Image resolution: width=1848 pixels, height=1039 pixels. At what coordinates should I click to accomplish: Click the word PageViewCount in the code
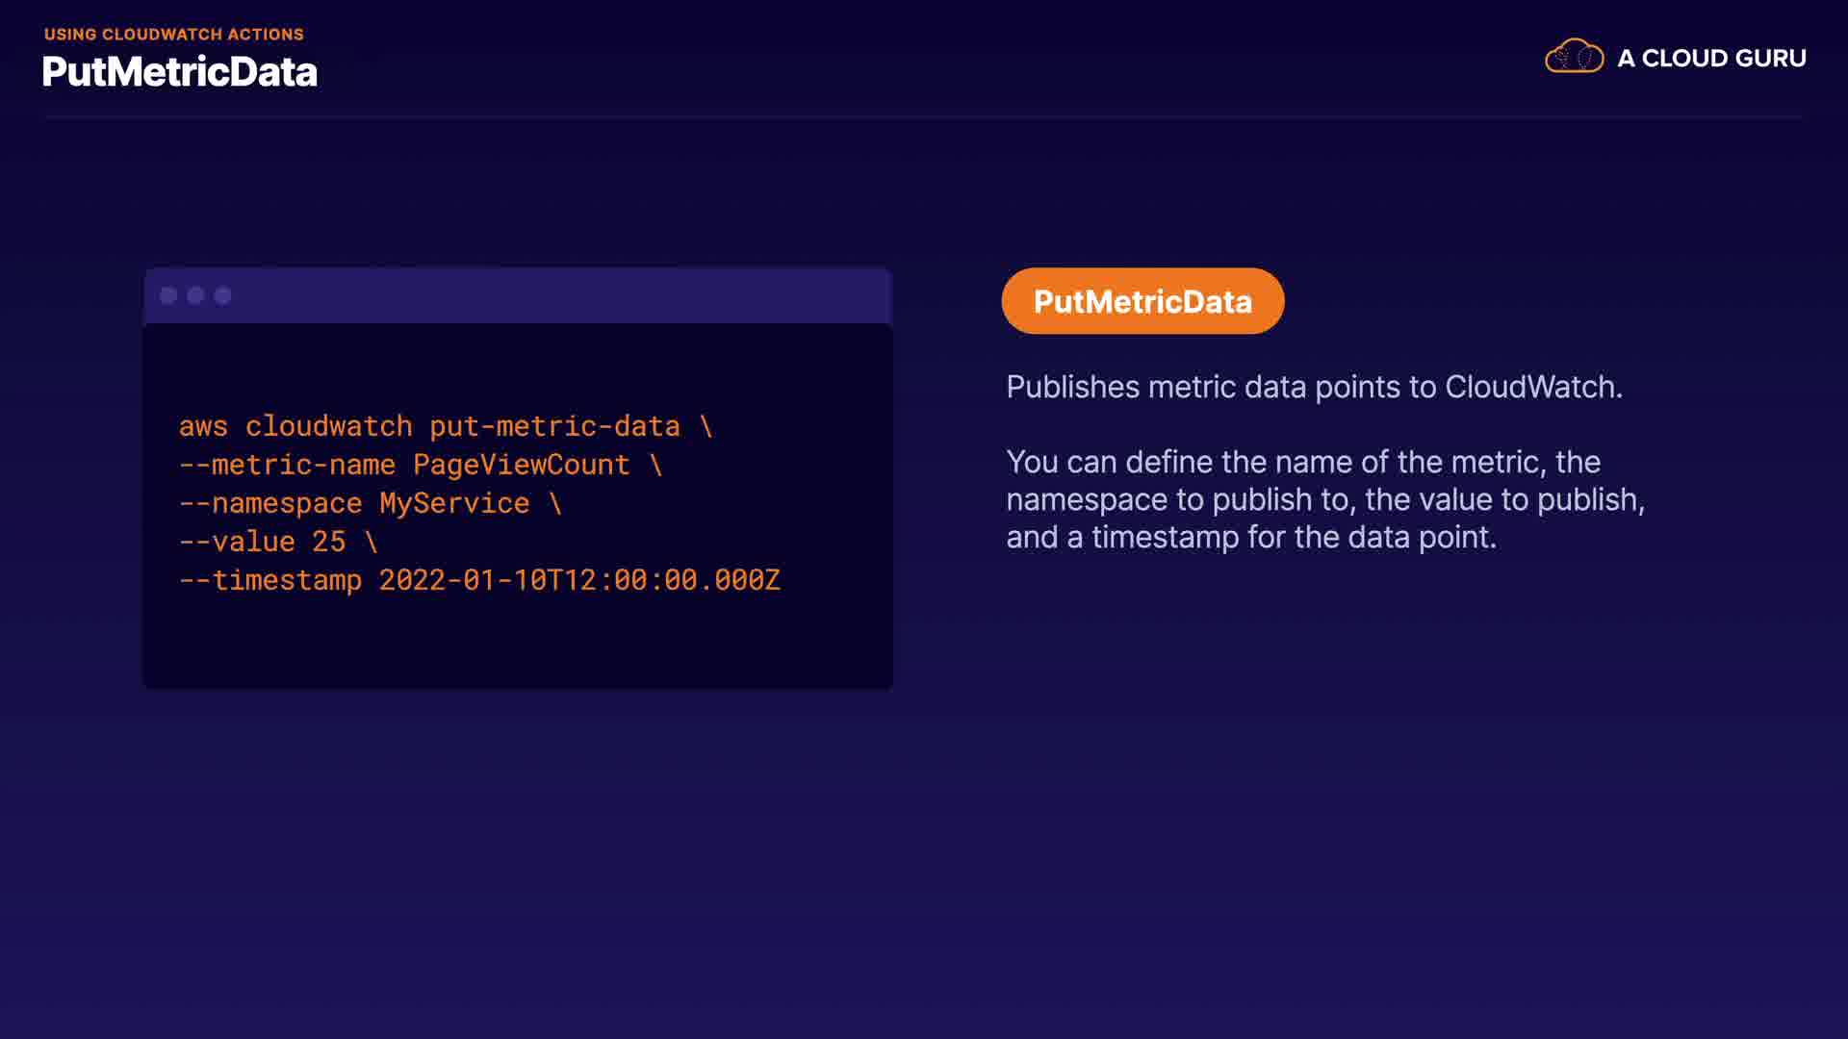tap(521, 465)
